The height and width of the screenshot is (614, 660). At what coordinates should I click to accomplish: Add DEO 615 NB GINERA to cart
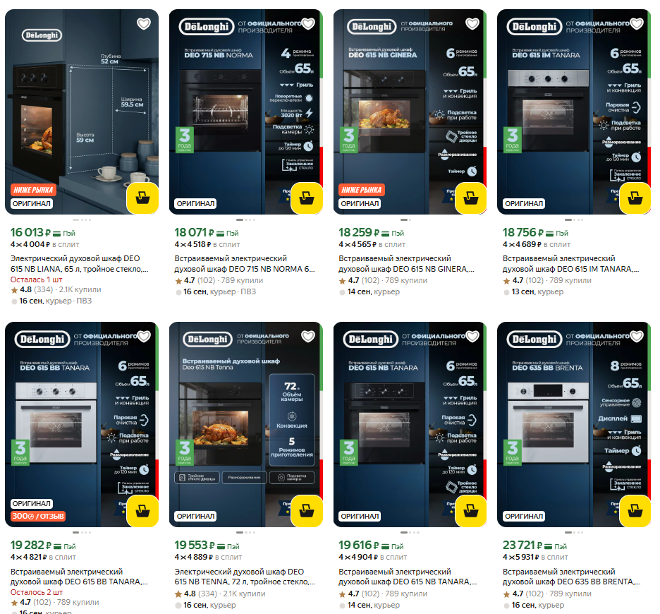coord(471,198)
